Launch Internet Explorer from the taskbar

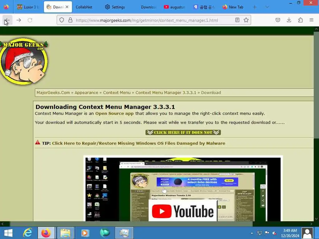[27, 233]
